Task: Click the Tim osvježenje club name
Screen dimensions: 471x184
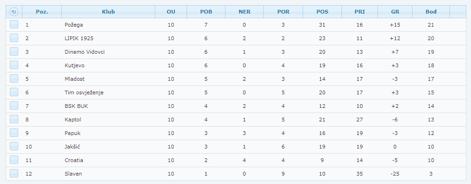Action: 84,92
